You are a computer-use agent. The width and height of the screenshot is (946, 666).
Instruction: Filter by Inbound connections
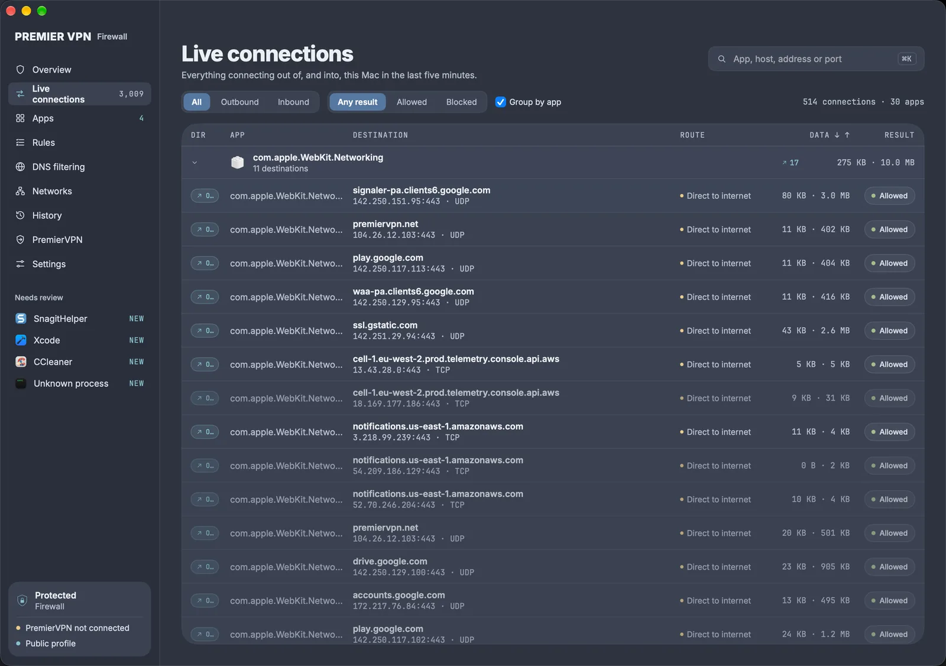pyautogui.click(x=293, y=102)
